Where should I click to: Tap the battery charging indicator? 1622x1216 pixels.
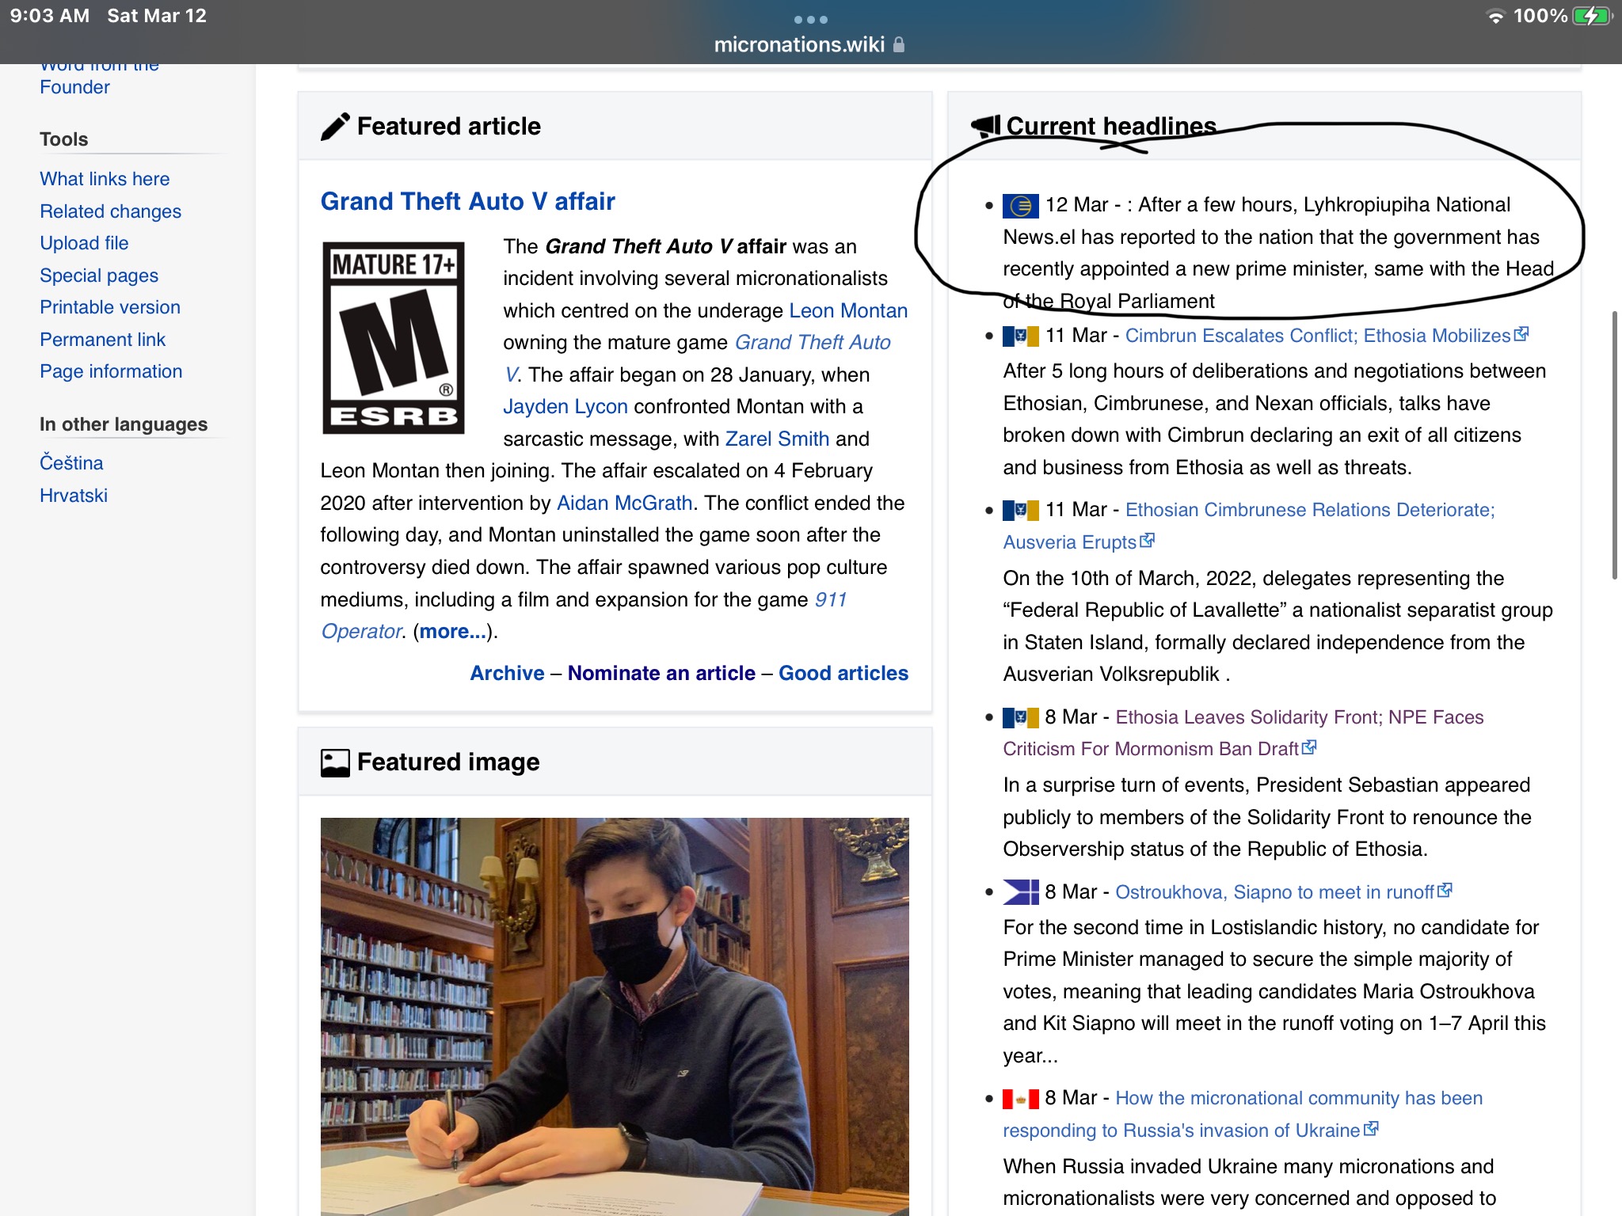1590,16
